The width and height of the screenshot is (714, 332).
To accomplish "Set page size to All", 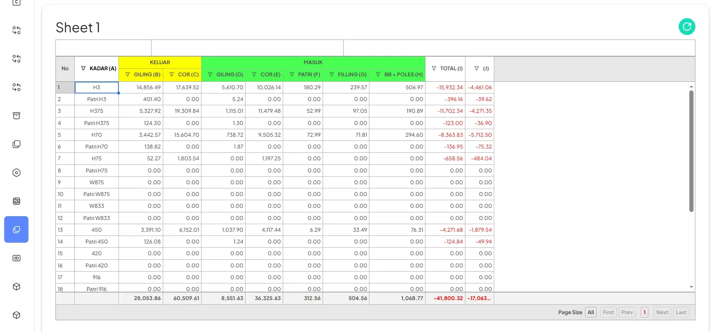I will click(591, 312).
